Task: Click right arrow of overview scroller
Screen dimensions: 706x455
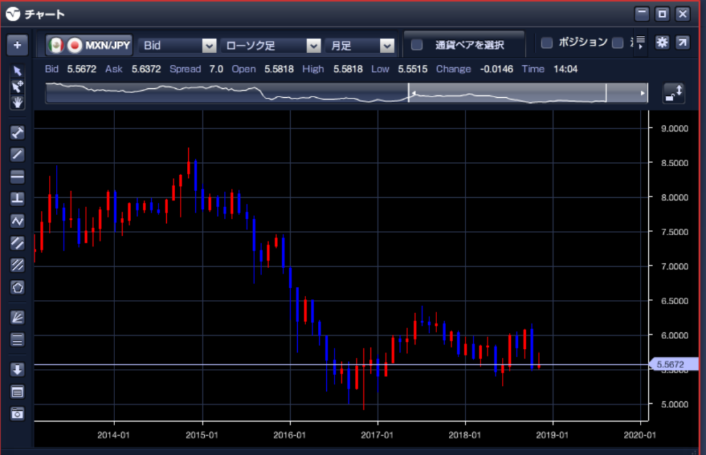Action: 643,93
